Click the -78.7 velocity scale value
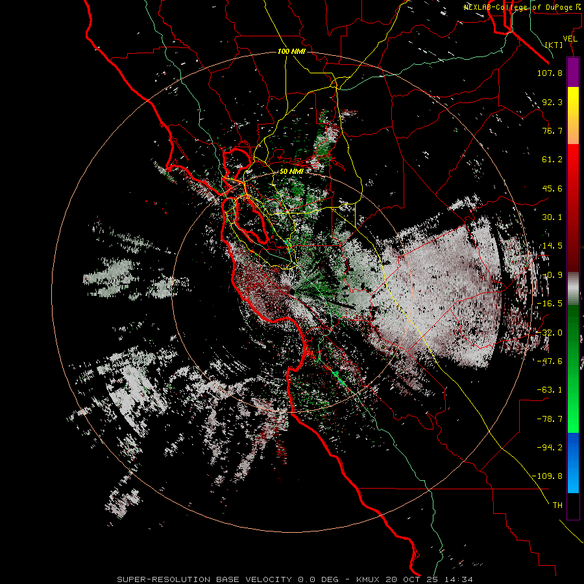This screenshot has width=584, height=584. click(x=550, y=419)
